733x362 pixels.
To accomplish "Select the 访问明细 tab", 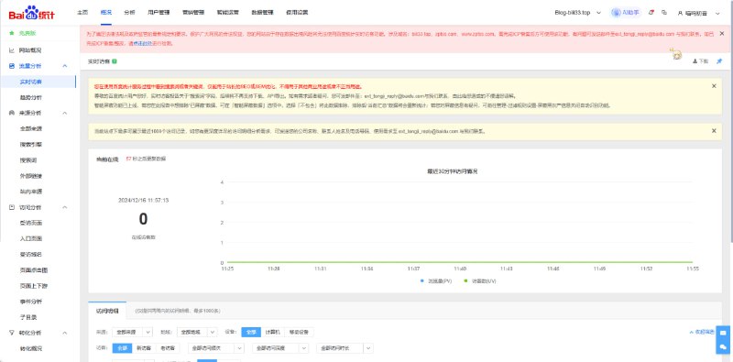I will [107, 311].
